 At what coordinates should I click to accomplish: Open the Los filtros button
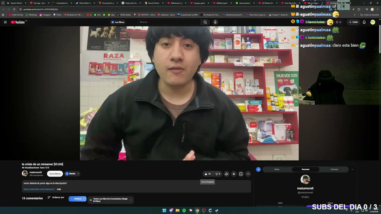click(118, 22)
